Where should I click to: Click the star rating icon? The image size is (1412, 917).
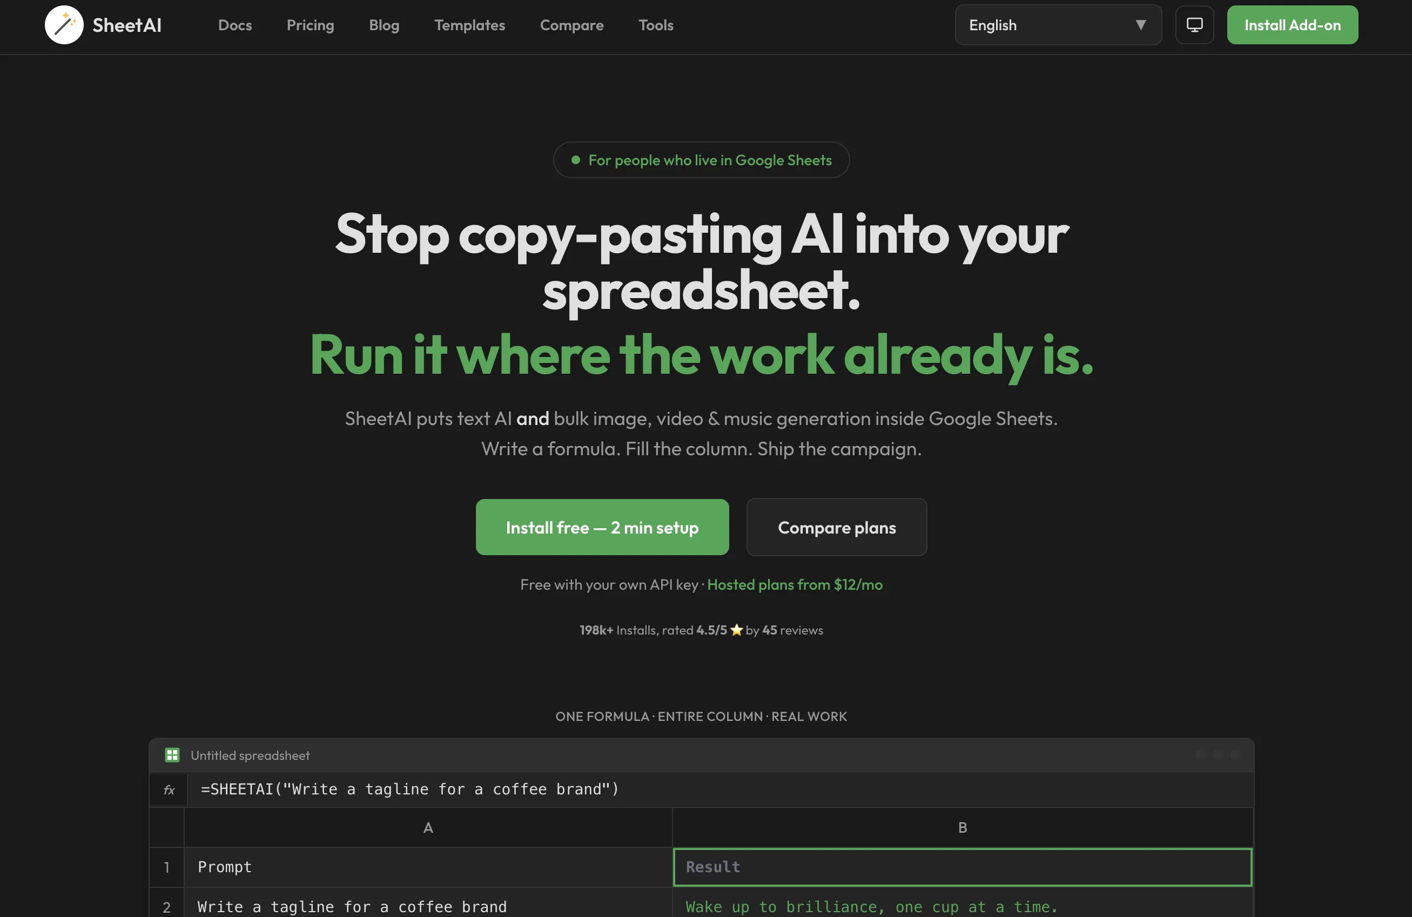736,629
